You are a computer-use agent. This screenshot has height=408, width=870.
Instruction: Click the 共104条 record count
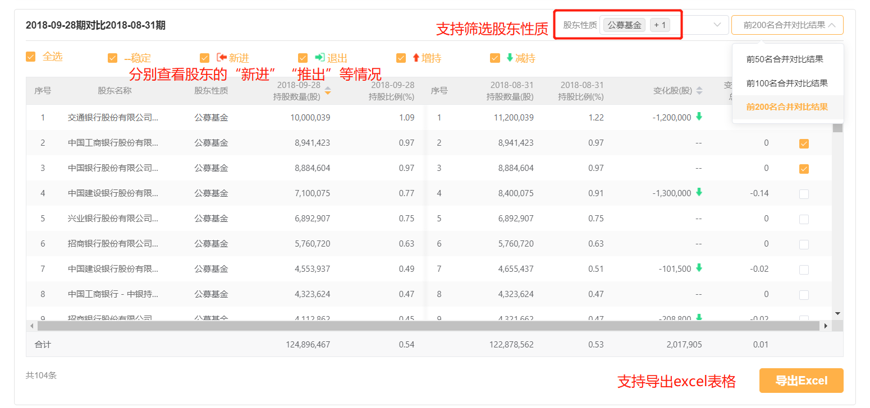coord(41,375)
